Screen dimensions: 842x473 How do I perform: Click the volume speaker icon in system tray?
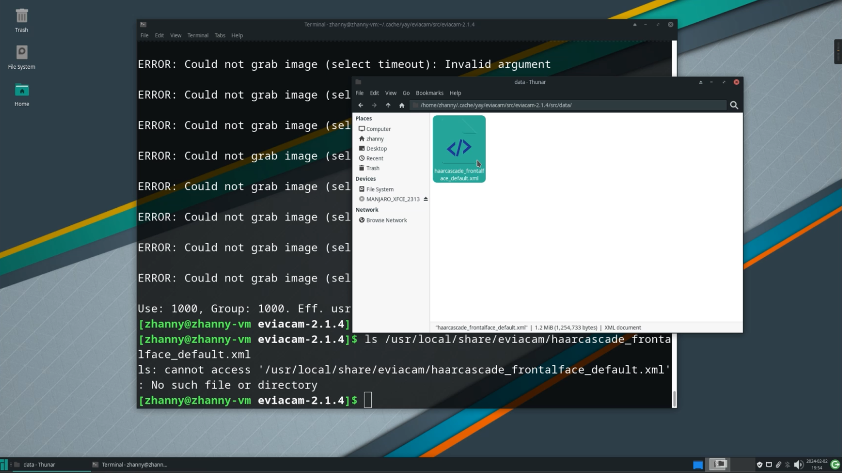pyautogui.click(x=798, y=464)
